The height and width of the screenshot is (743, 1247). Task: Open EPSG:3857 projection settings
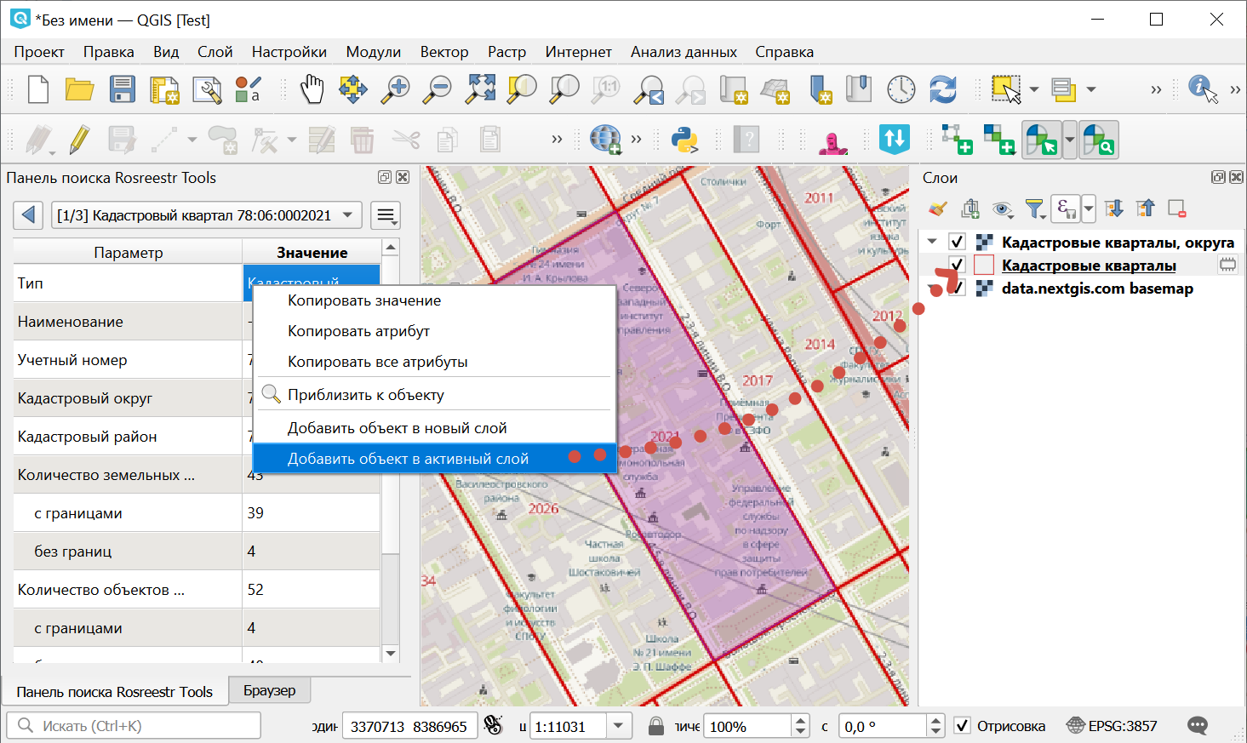coord(1112,726)
